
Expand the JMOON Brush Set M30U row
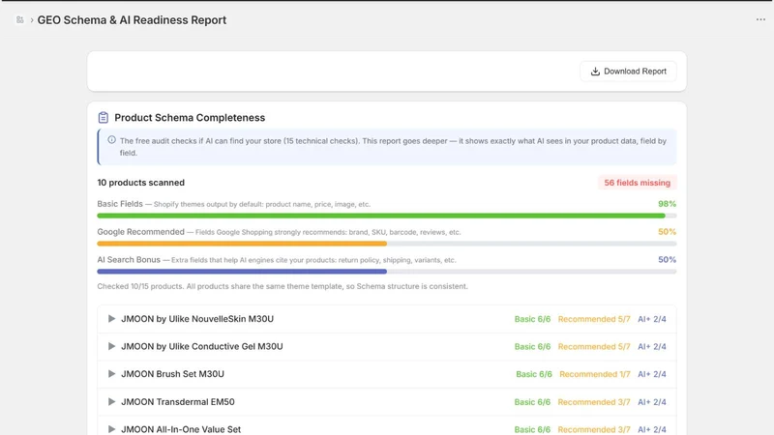click(x=111, y=374)
